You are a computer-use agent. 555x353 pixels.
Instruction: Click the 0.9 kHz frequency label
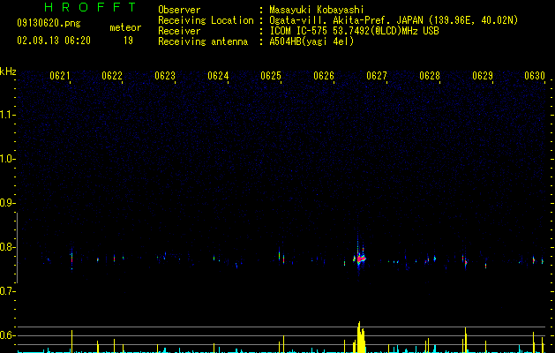coord(7,203)
